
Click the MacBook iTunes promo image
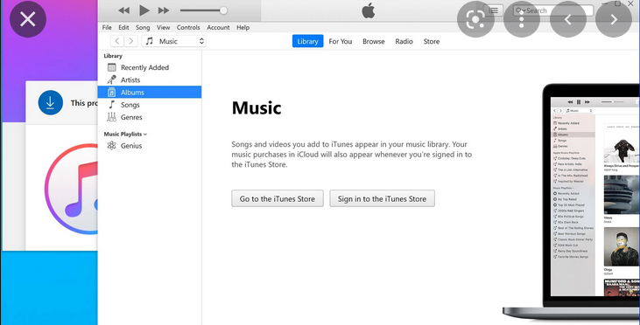pos(572,202)
